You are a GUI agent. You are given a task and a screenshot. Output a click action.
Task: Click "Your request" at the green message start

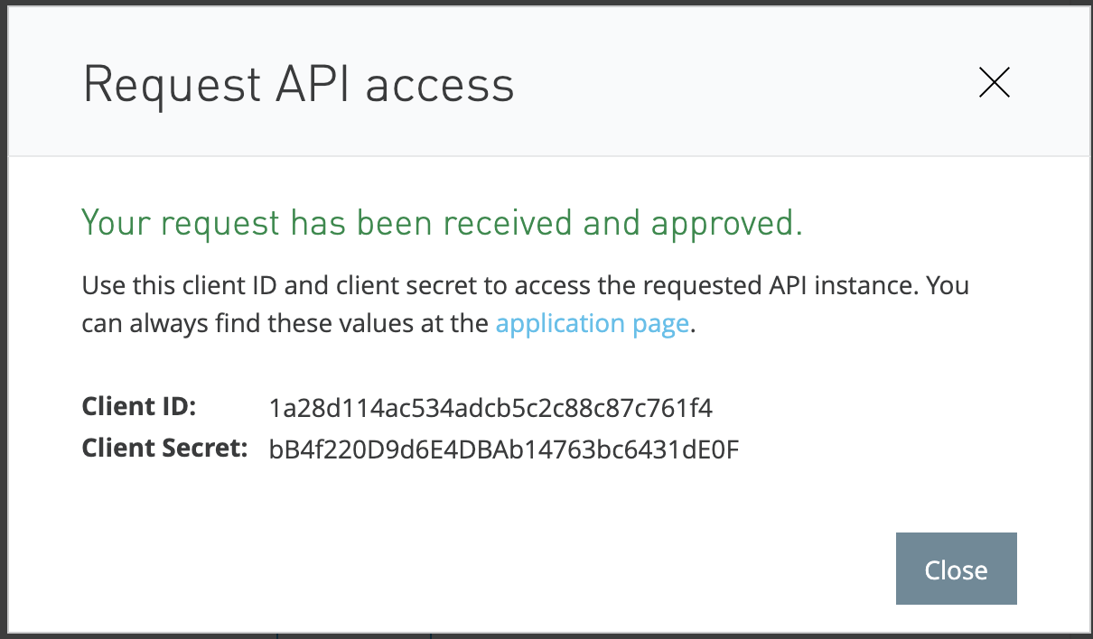pyautogui.click(x=163, y=223)
